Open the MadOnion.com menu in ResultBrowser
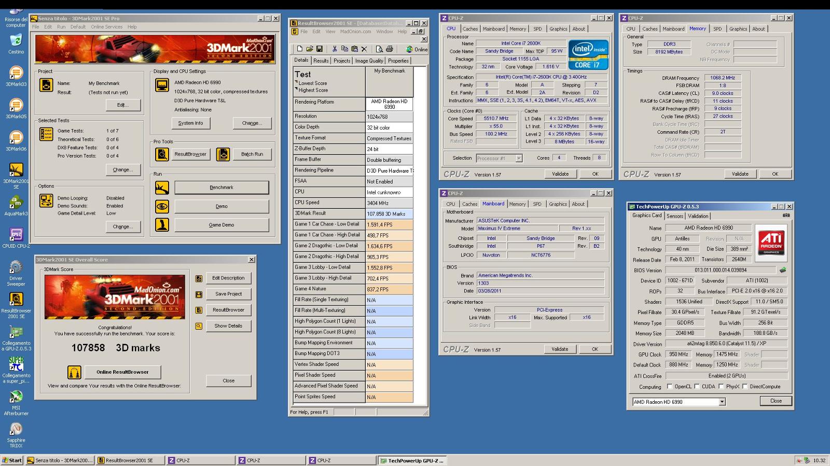Viewport: 830px width, 466px height. (355, 32)
